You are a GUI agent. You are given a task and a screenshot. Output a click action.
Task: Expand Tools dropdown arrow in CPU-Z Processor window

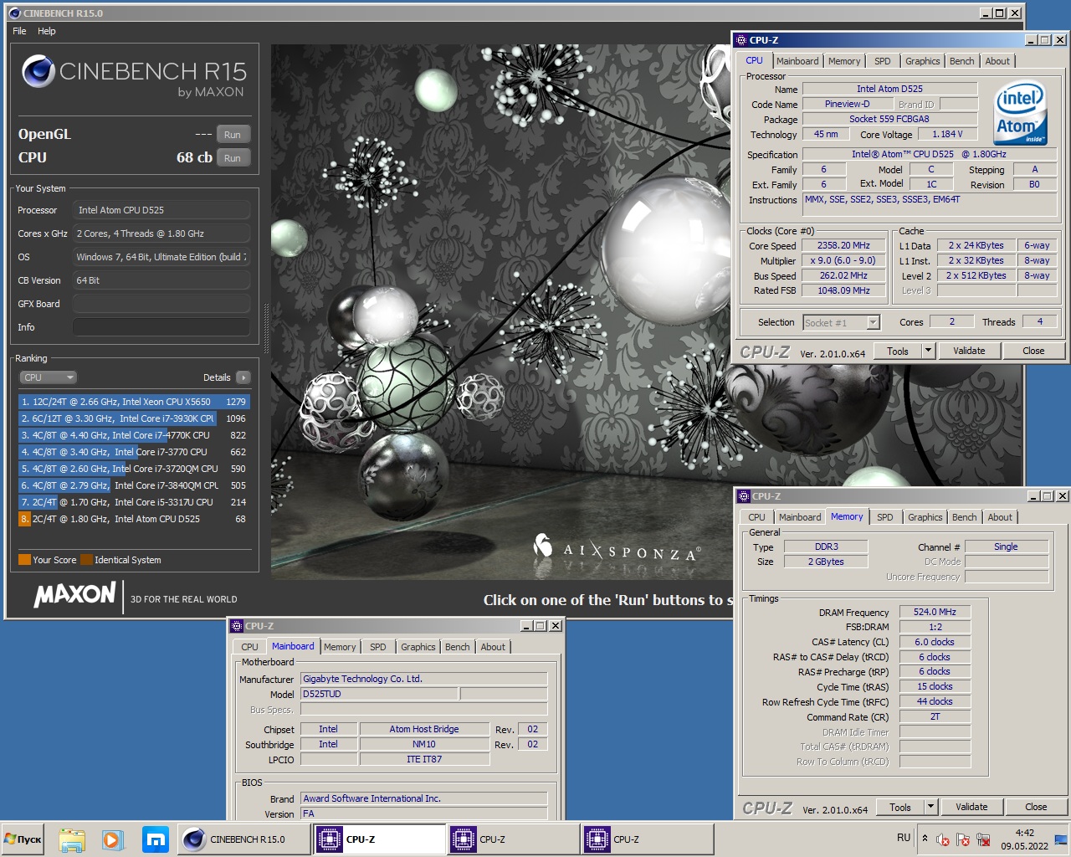tap(928, 352)
